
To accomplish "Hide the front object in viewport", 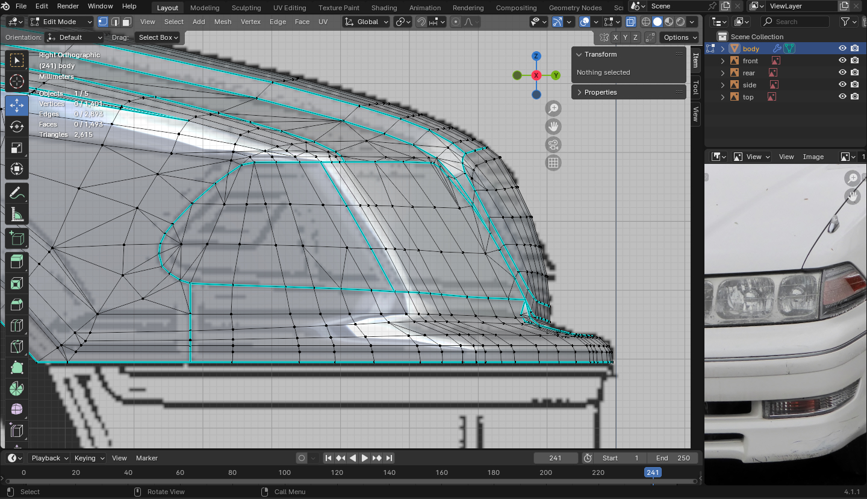I will pos(843,61).
